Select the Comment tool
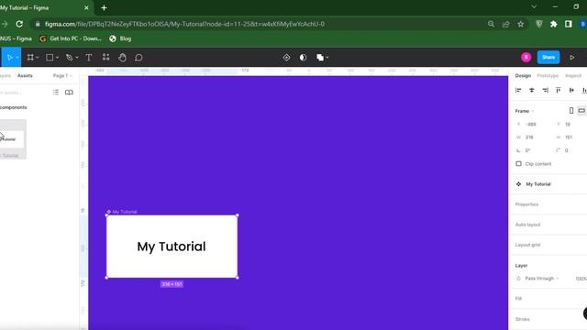The height and width of the screenshot is (330, 587). tap(138, 57)
